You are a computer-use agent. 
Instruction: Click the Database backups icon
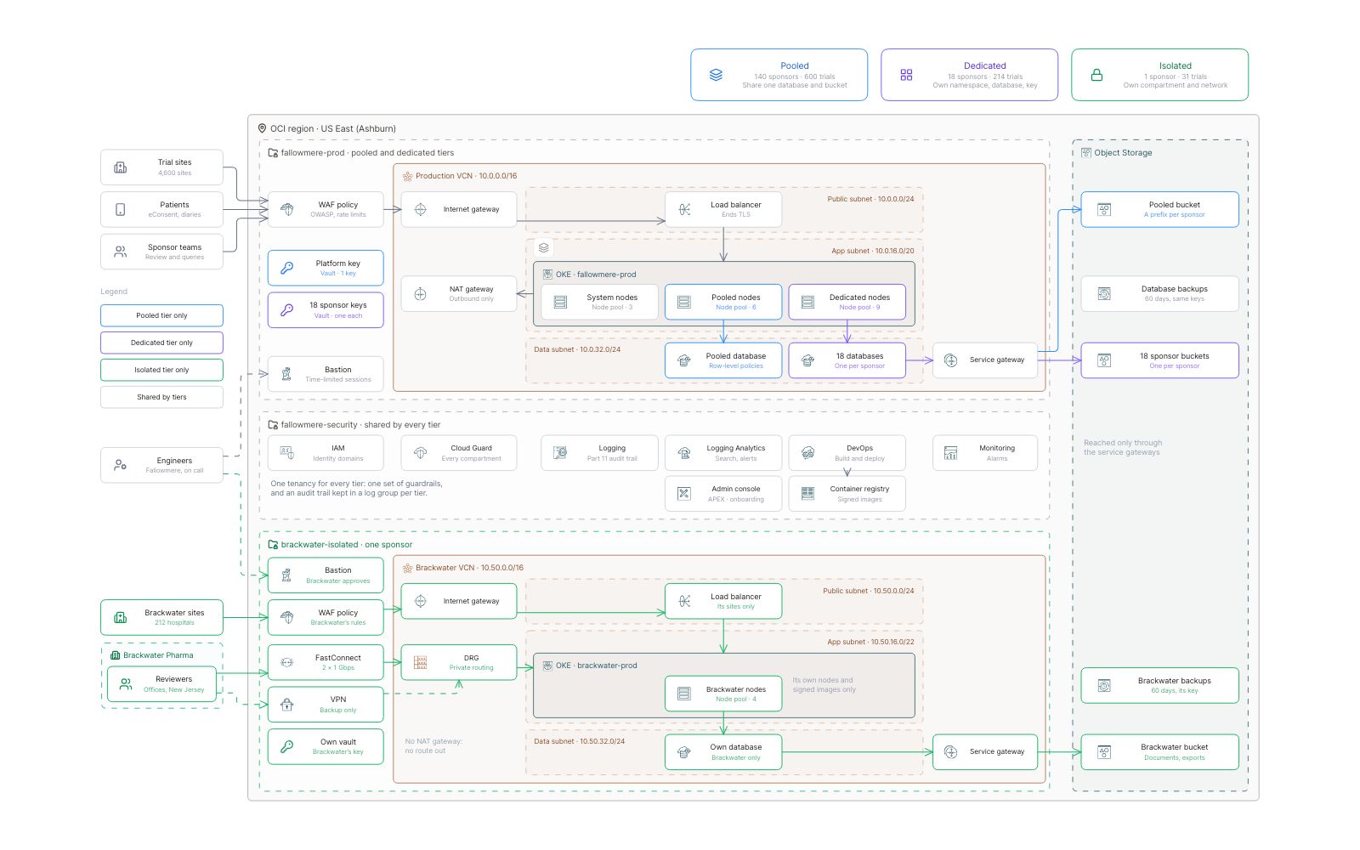[1104, 294]
